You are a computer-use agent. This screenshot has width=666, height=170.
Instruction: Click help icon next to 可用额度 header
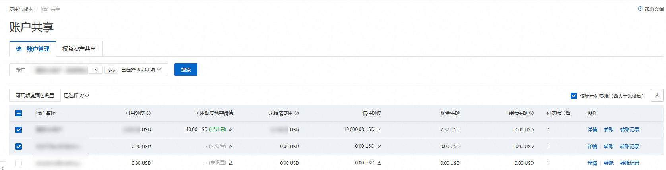tap(149, 113)
